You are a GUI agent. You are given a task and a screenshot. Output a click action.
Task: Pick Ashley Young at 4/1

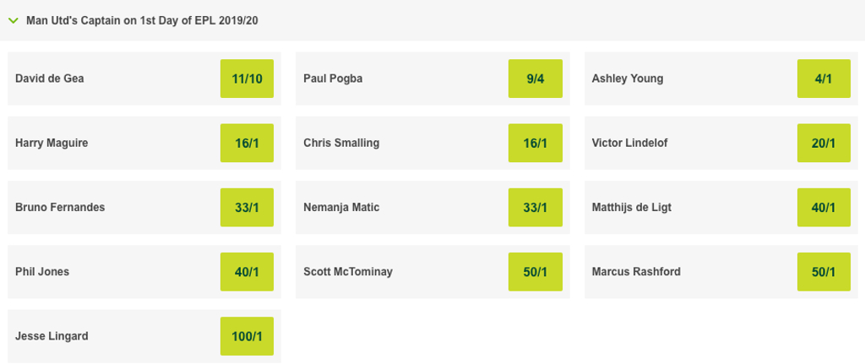pos(824,79)
